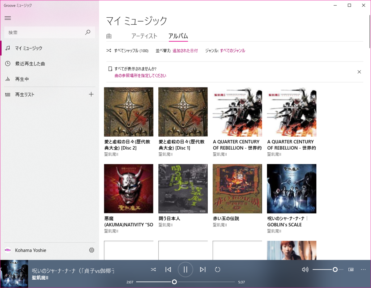Open 最近再生した曲 in the sidebar
The width and height of the screenshot is (371, 288).
(49, 64)
